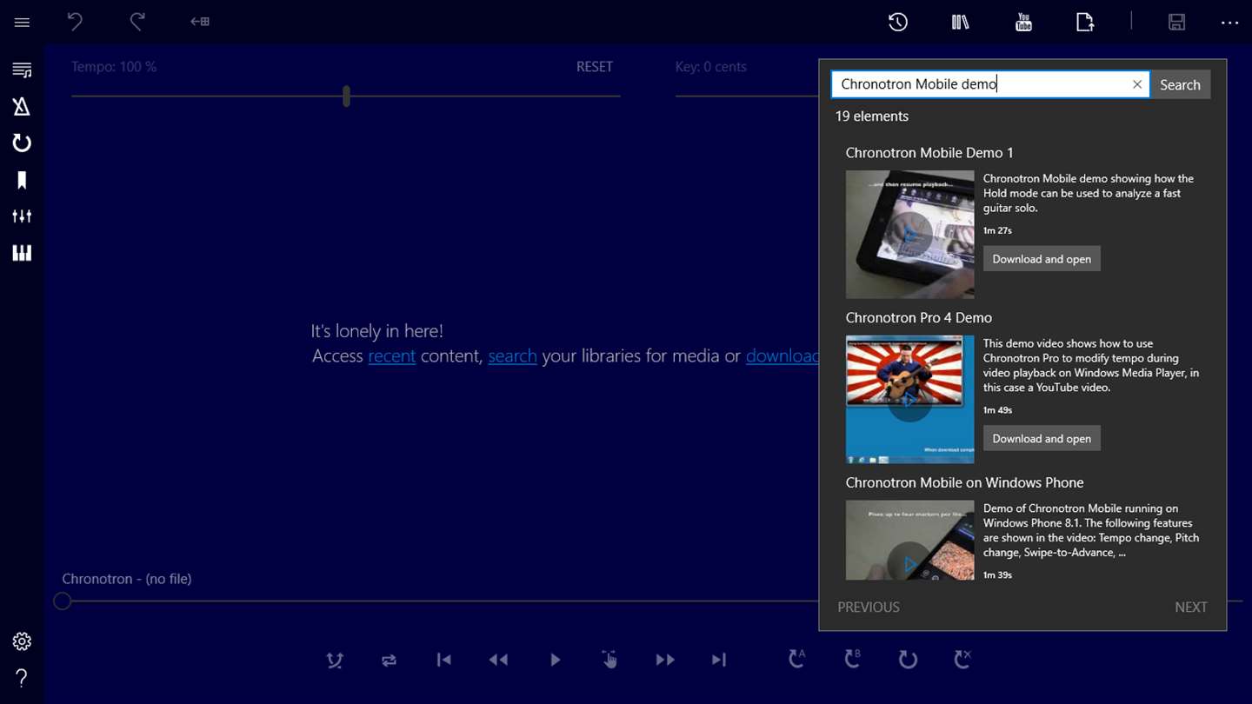
Task: Skip to the next track
Action: [x=719, y=660]
